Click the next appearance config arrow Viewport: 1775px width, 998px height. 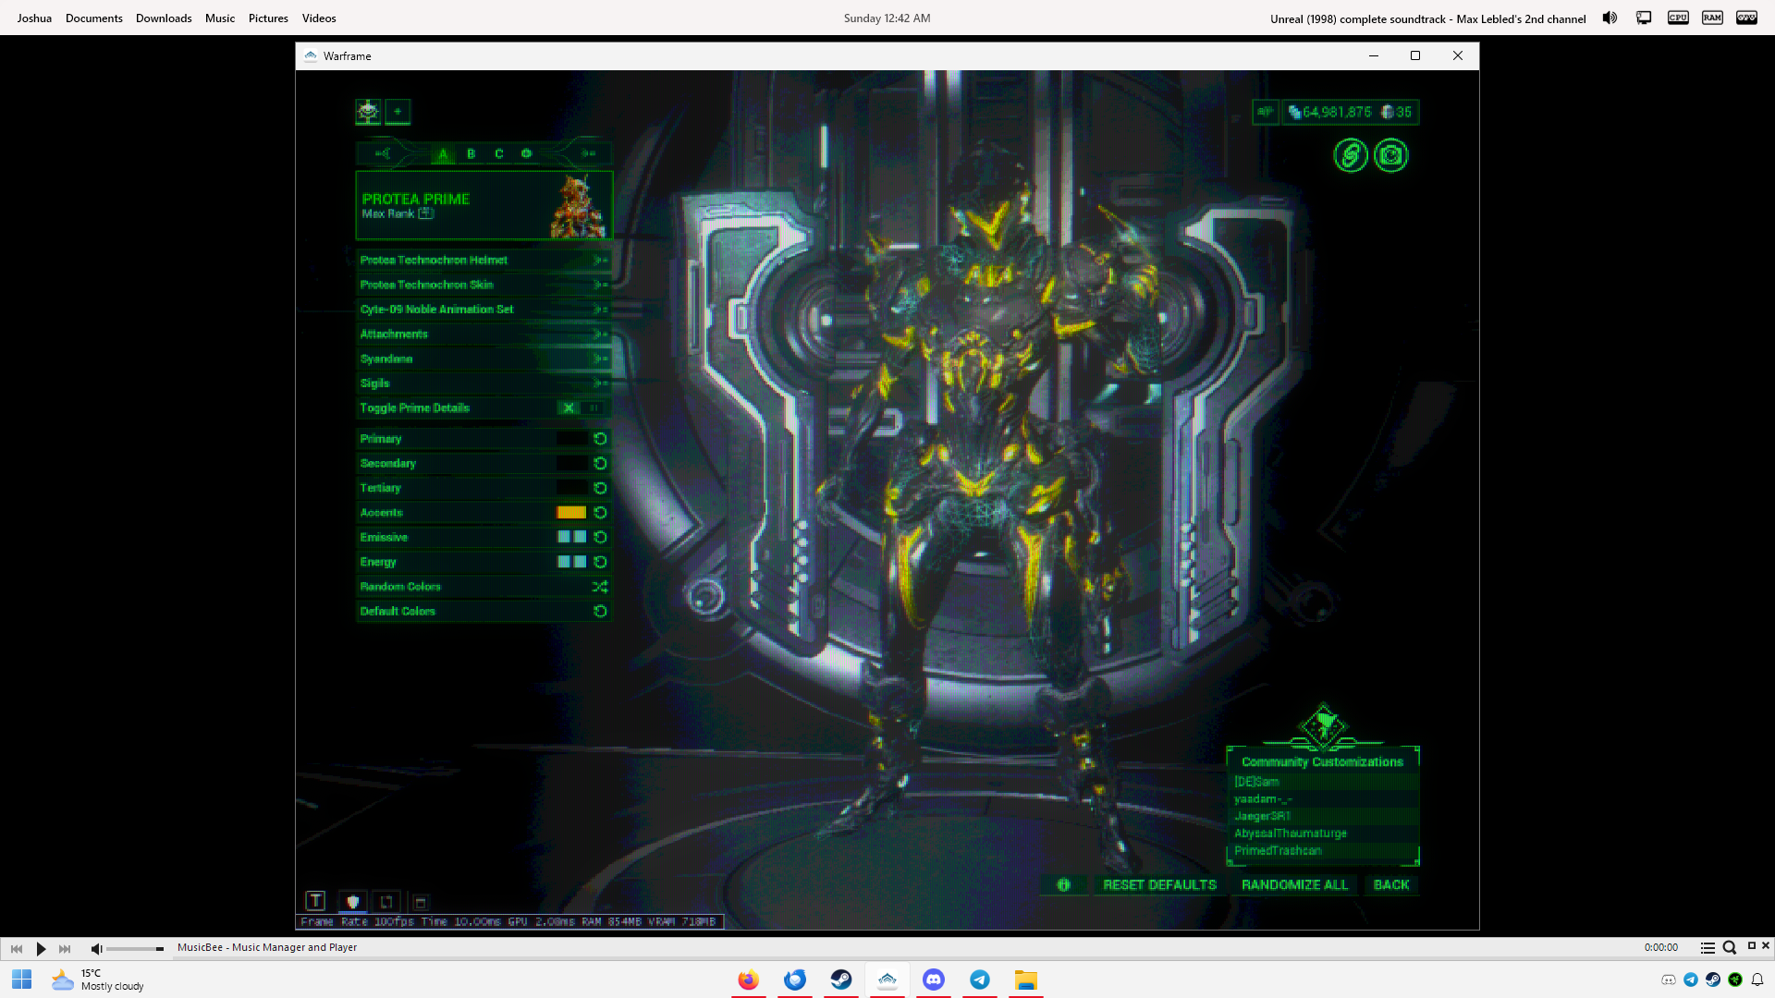pos(588,153)
